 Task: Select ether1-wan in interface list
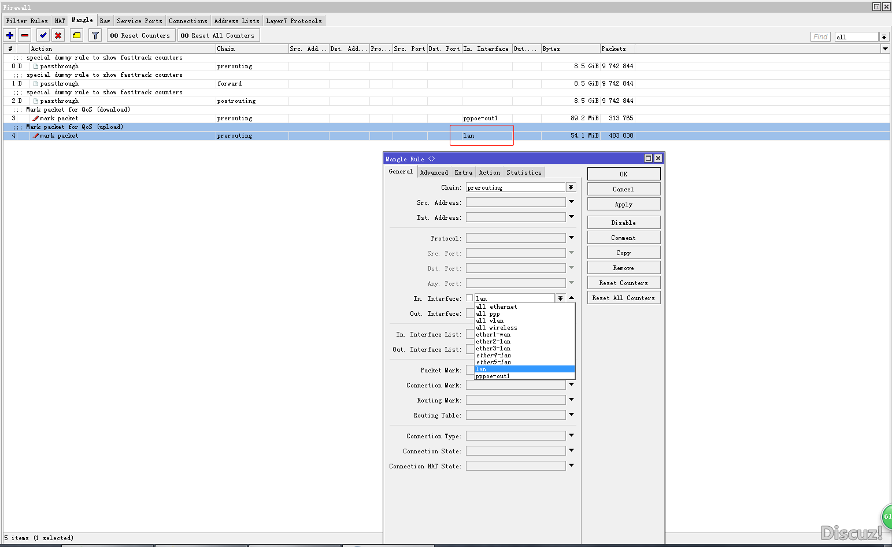pos(524,335)
